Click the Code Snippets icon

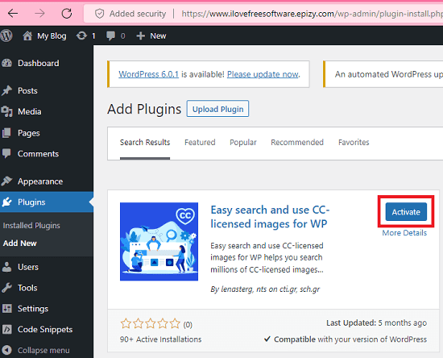click(x=7, y=329)
